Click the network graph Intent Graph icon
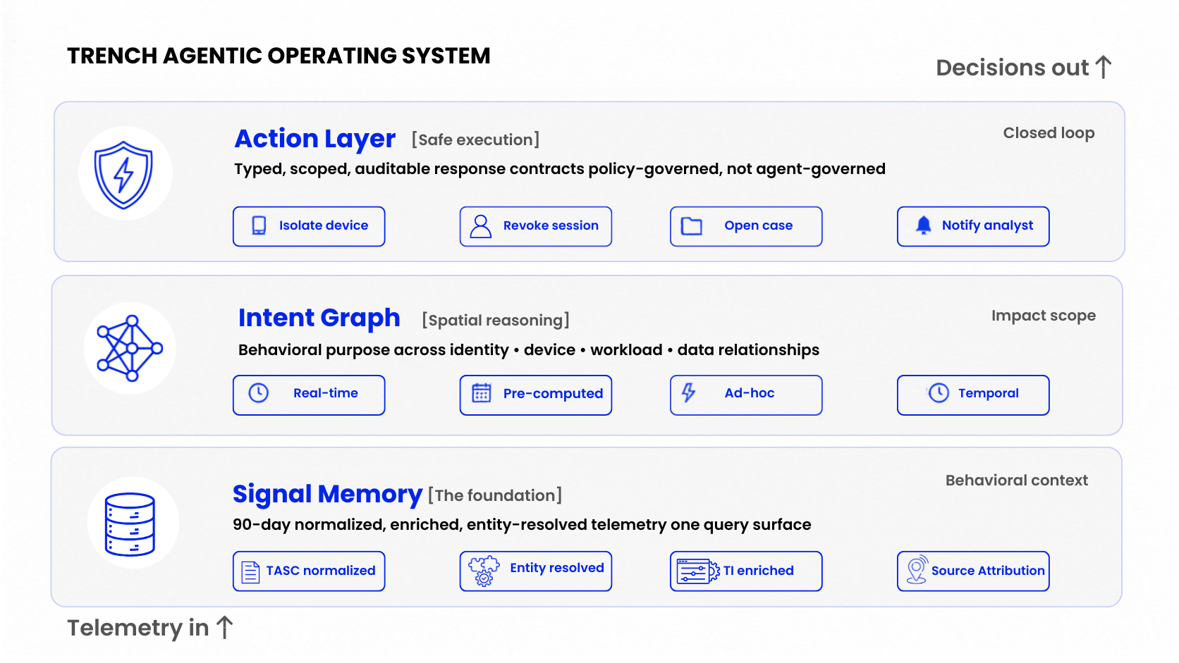This screenshot has width=1179, height=663. point(130,348)
